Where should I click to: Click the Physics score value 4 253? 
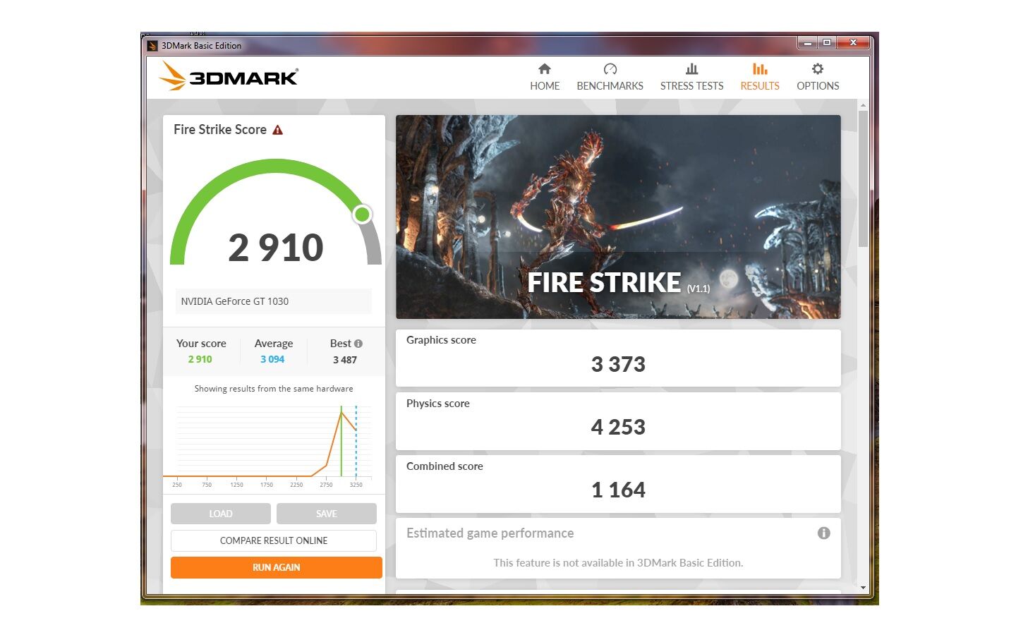tap(618, 427)
